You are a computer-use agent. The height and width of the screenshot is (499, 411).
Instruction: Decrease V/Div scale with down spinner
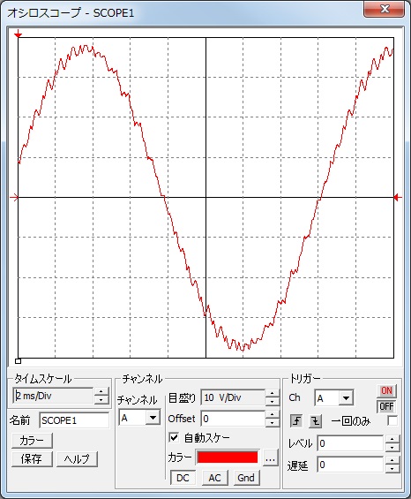(272, 402)
